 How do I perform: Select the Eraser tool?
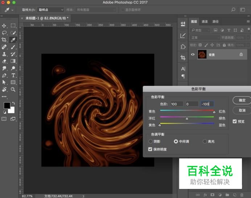[4, 61]
